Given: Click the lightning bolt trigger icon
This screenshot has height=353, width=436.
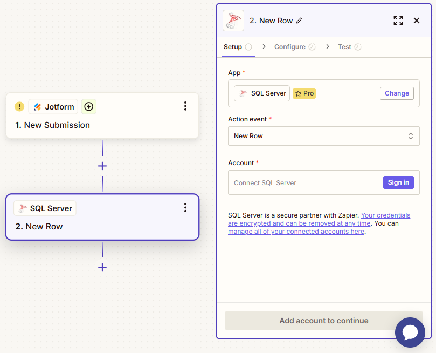Looking at the screenshot, I should pos(89,107).
